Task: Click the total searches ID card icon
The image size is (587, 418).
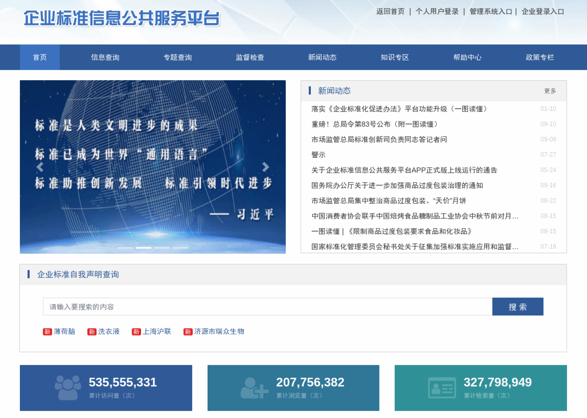Action: (442, 388)
